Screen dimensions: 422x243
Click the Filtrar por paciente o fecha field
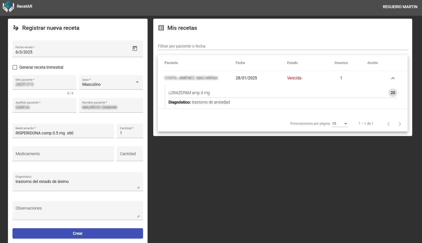[x=282, y=46]
